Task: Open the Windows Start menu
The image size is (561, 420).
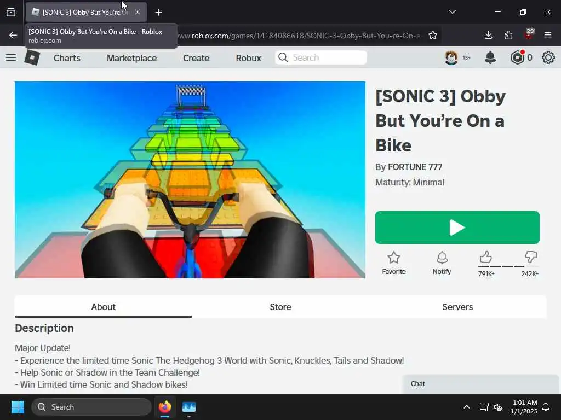Action: tap(18, 407)
